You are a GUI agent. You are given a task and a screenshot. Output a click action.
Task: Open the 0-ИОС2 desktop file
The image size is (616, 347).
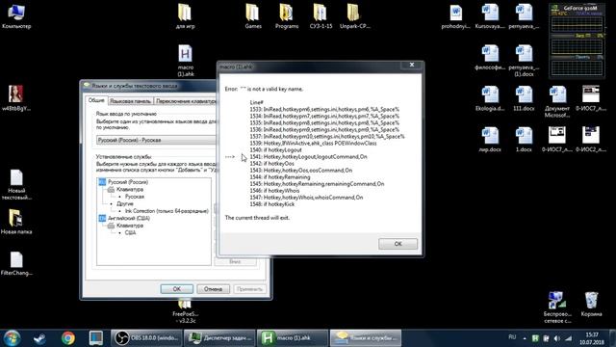pyautogui.click(x=591, y=139)
